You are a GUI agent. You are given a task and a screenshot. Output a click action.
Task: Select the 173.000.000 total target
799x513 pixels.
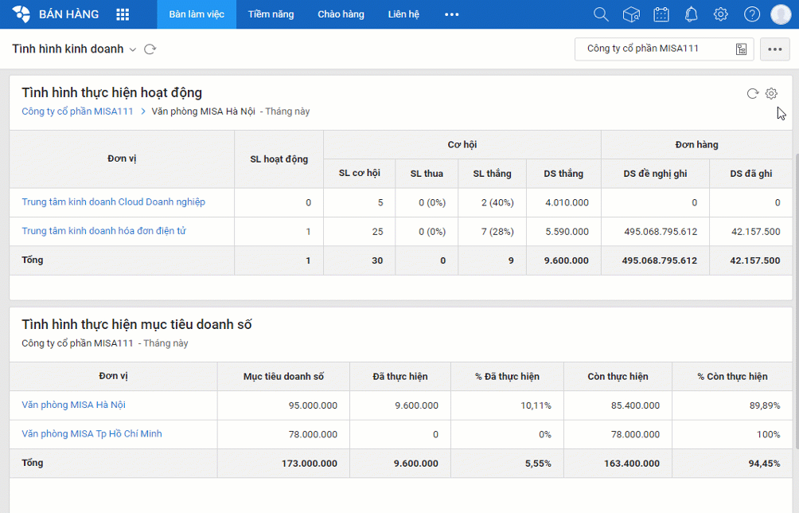[310, 464]
